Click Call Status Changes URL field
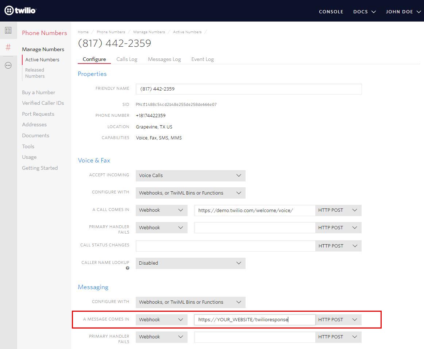 point(226,246)
